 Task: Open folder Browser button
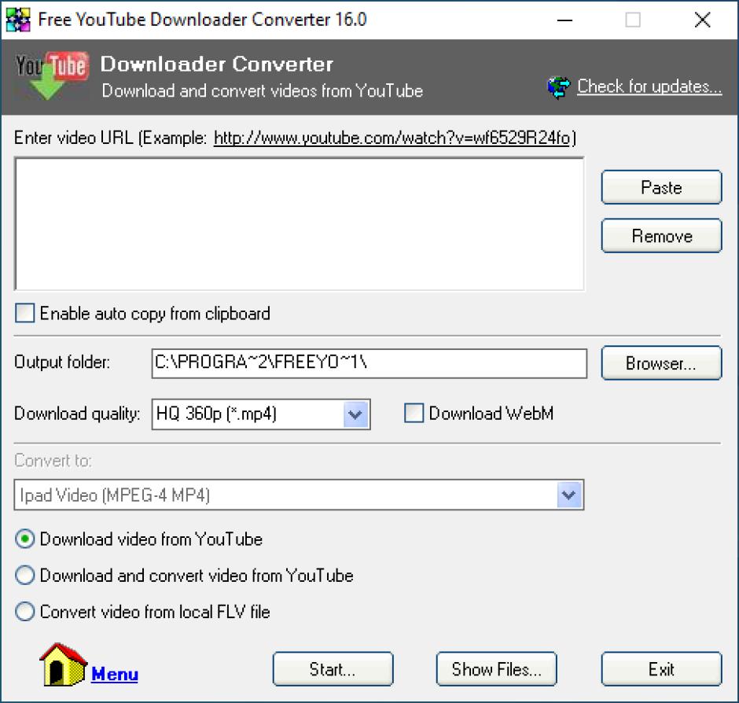[661, 363]
